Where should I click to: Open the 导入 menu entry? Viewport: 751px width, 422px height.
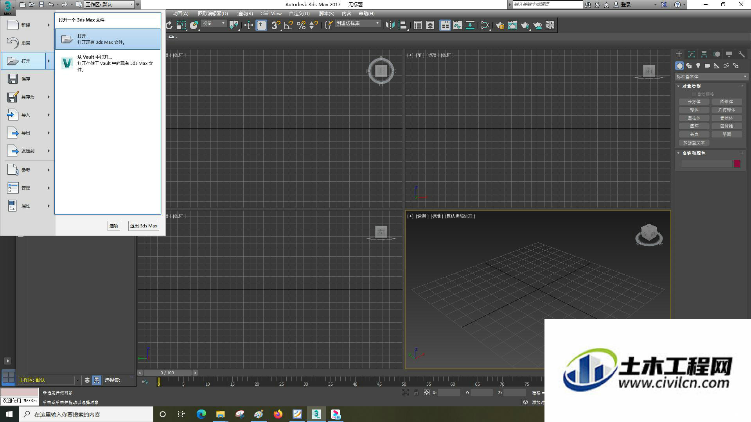click(x=27, y=115)
